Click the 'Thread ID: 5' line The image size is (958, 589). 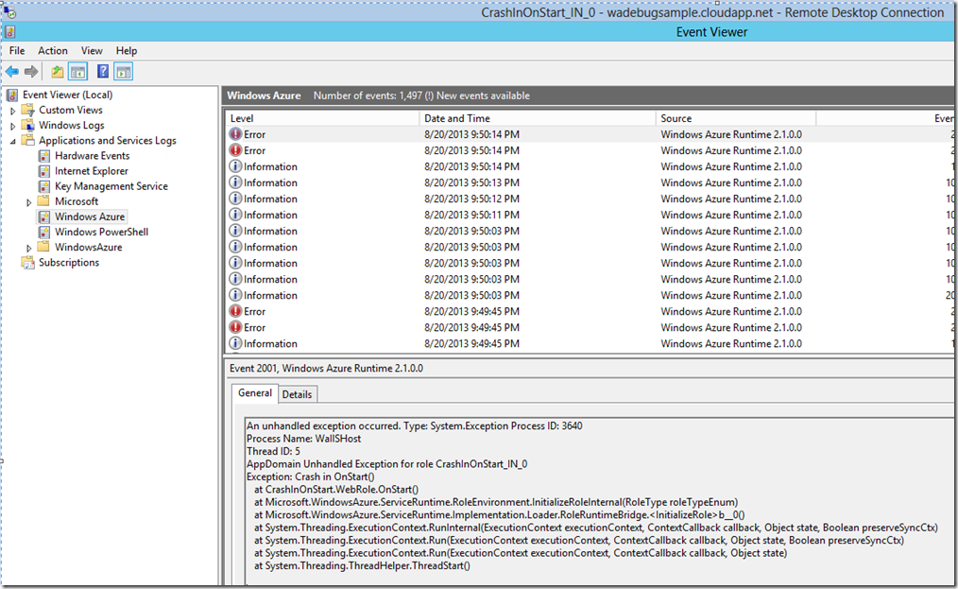[x=273, y=451]
